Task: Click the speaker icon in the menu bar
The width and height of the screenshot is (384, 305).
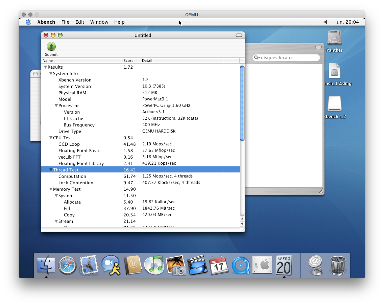Action: tap(325, 22)
